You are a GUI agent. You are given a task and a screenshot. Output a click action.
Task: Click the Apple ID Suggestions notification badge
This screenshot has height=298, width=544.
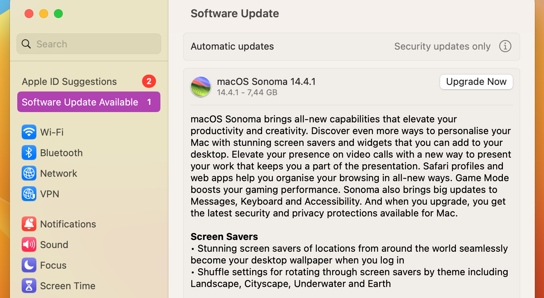click(149, 81)
